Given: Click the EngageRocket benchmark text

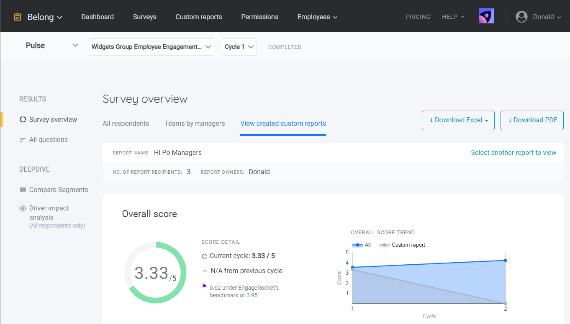Looking at the screenshot, I should (244, 291).
